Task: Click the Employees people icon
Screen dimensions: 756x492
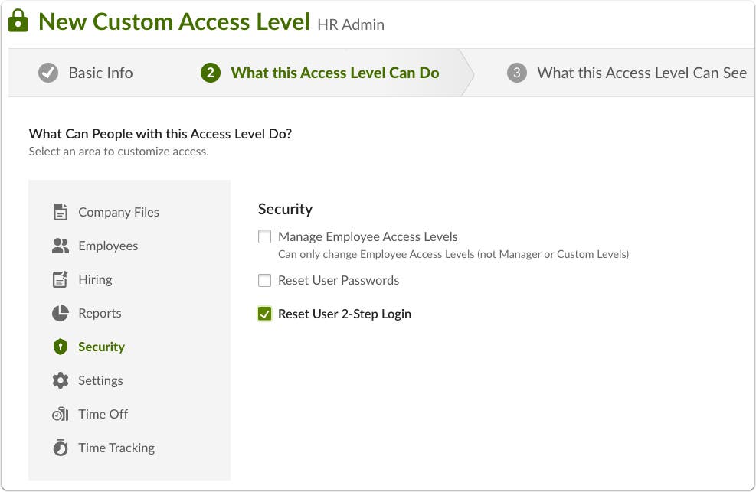Action: tap(62, 246)
